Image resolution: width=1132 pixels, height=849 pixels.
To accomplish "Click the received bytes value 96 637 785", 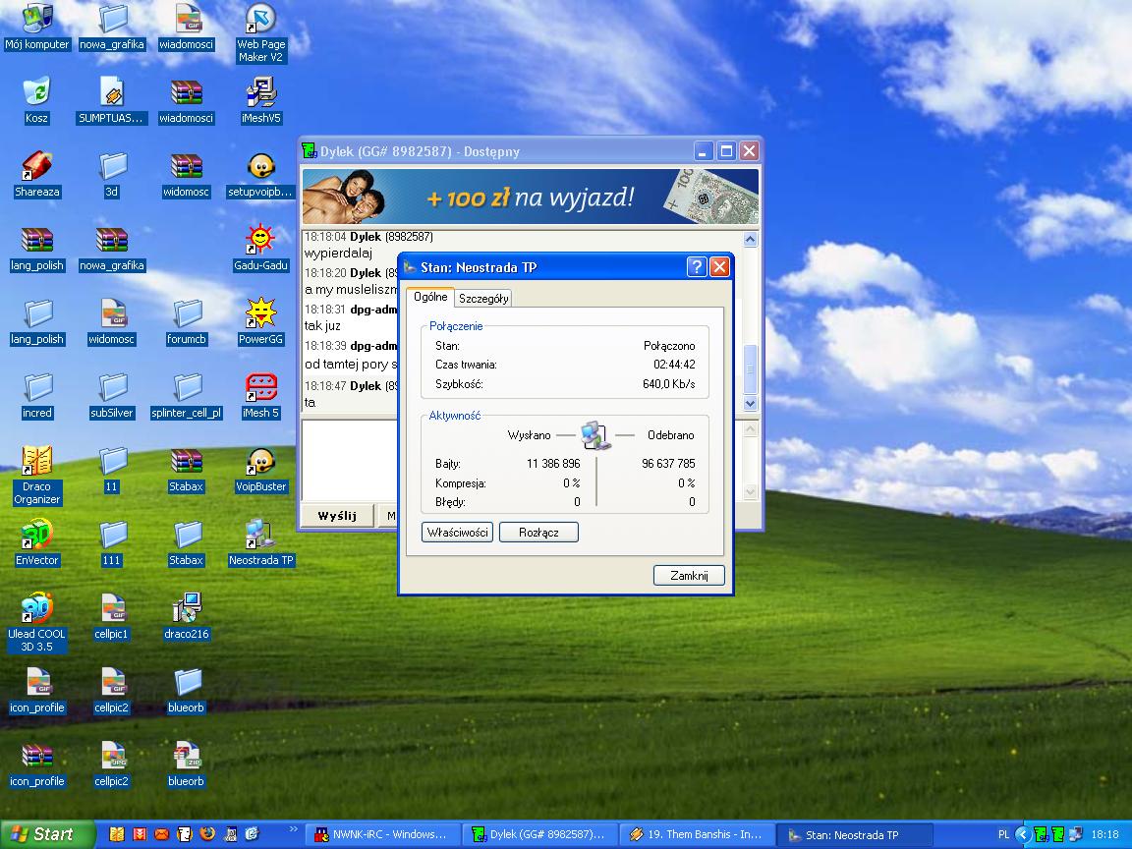I will click(668, 464).
